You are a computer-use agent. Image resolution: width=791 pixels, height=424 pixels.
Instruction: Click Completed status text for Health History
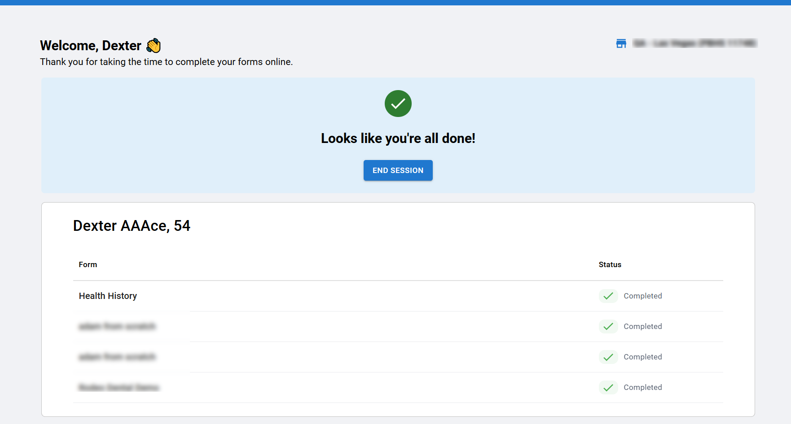click(x=642, y=296)
